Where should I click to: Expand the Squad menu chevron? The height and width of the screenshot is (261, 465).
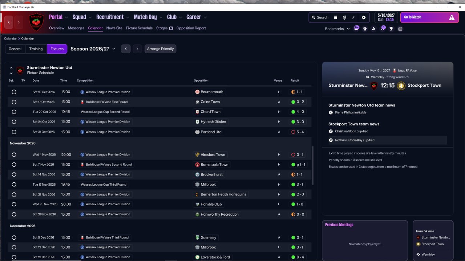pos(90,17)
